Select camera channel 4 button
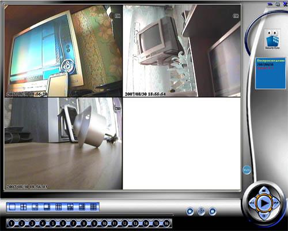The image size is (288, 231). (x=43, y=223)
